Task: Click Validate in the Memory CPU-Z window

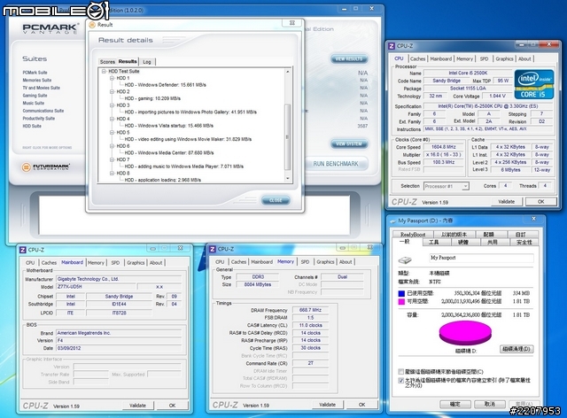Action: point(327,405)
